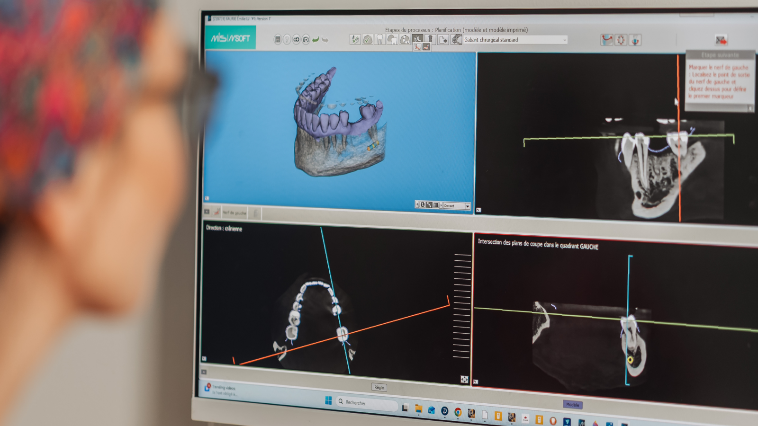The width and height of the screenshot is (758, 426).
Task: Select the green checkmark process step
Action: (x=367, y=40)
